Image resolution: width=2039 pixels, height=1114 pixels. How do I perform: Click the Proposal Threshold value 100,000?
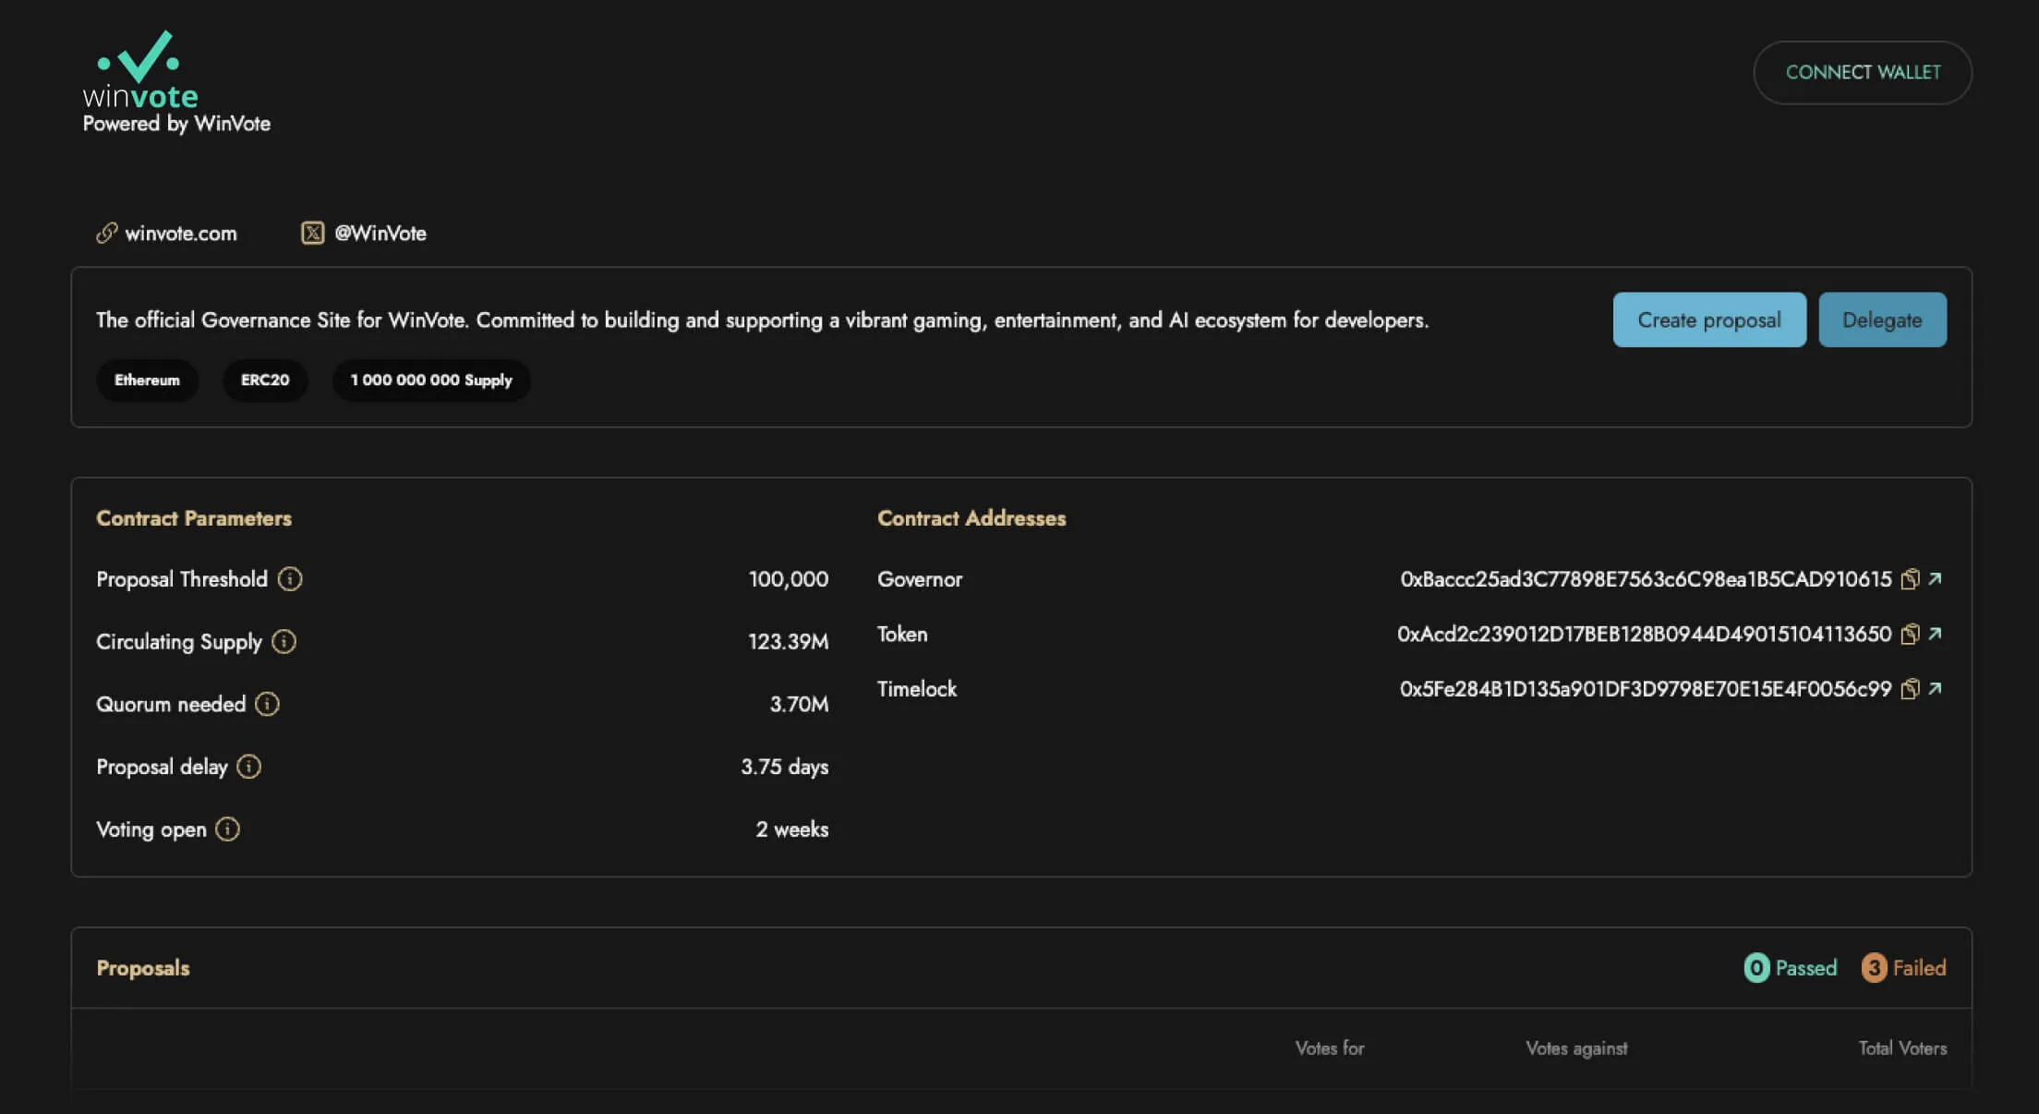[x=788, y=579]
